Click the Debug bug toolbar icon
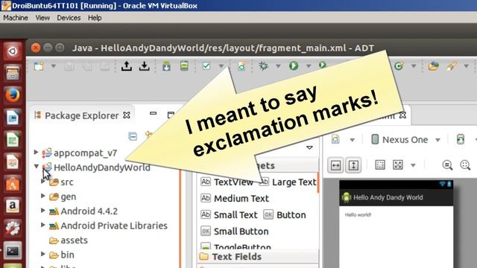The width and height of the screenshot is (477, 268). (x=263, y=66)
